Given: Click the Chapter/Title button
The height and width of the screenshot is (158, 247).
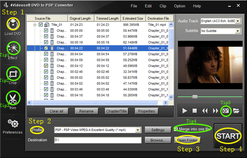Looking at the screenshot, I should [117, 111].
